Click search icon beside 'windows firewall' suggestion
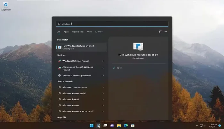This screenshot has width=224, height=129. [x=60, y=99]
